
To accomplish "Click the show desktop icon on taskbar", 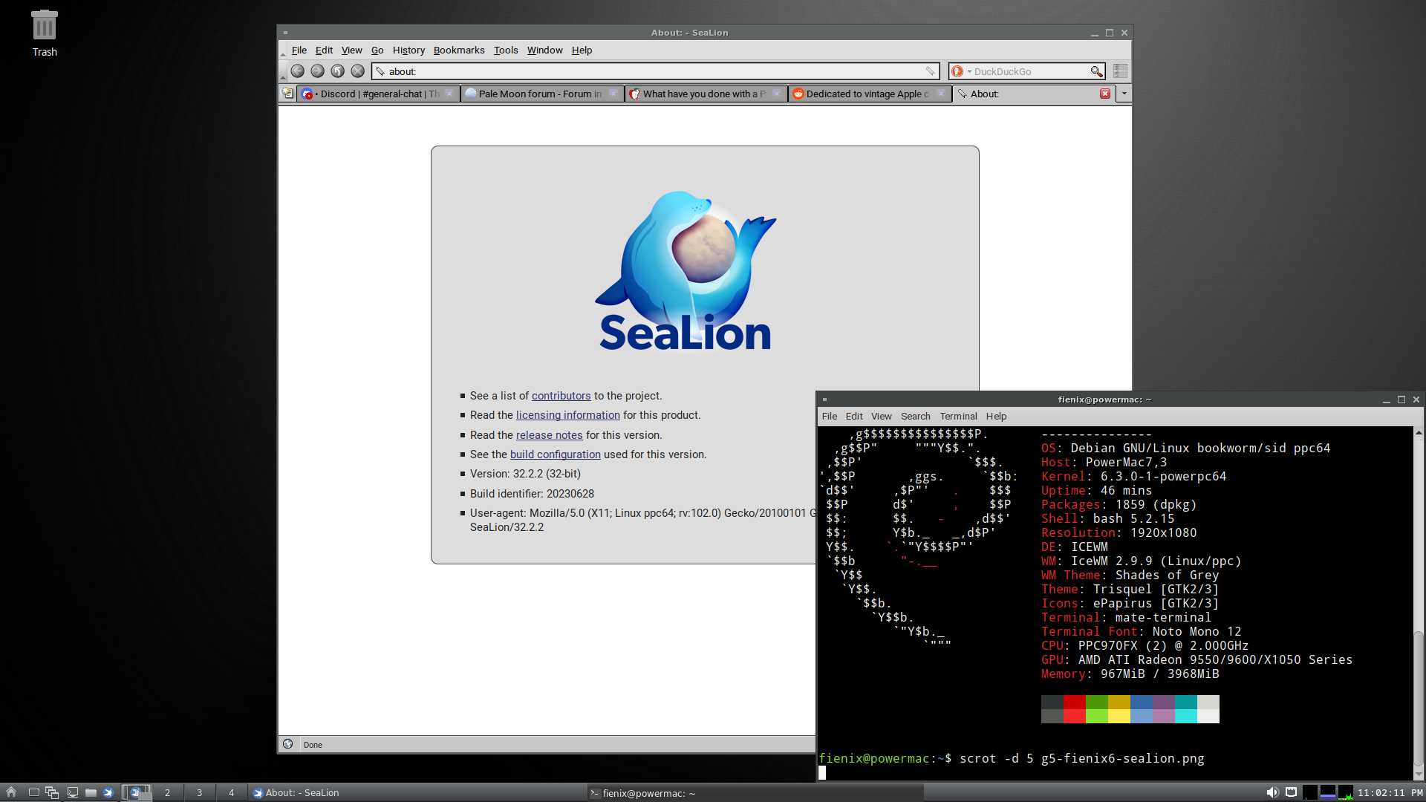I will tap(33, 792).
